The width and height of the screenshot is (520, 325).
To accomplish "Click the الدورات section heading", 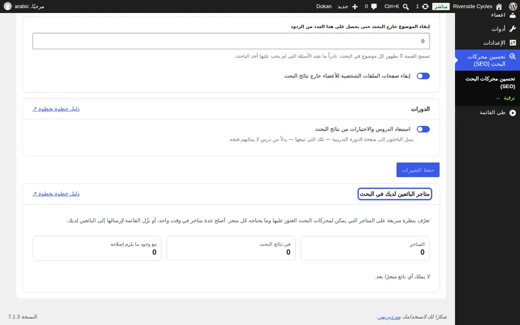I will coord(420,109).
